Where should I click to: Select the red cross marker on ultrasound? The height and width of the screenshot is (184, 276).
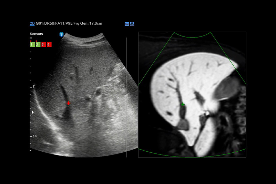pos(68,103)
